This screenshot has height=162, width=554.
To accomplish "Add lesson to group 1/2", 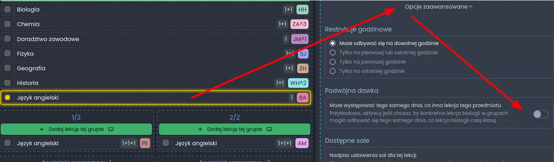I will coord(76,129).
